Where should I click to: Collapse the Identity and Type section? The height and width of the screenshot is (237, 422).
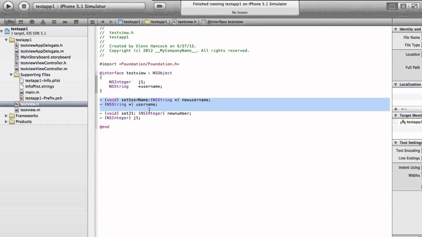[x=395, y=29]
